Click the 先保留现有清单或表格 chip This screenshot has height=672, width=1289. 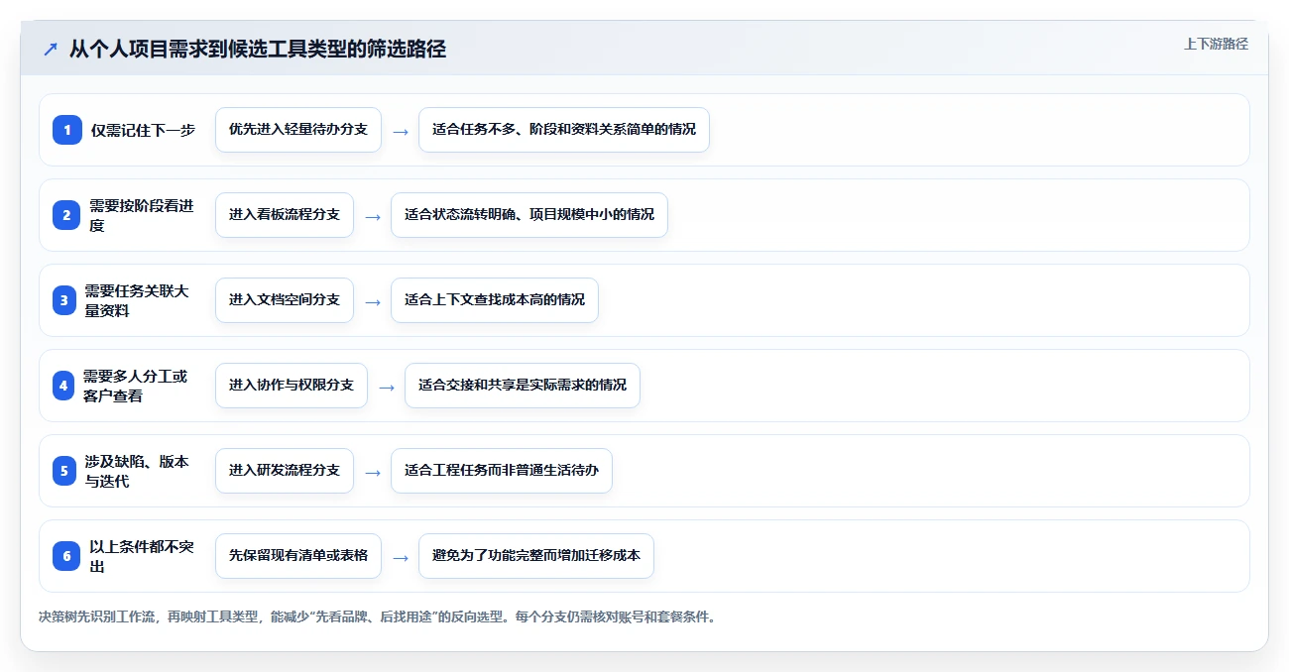click(x=298, y=556)
